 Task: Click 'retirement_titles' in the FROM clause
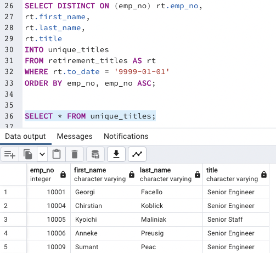(x=88, y=61)
